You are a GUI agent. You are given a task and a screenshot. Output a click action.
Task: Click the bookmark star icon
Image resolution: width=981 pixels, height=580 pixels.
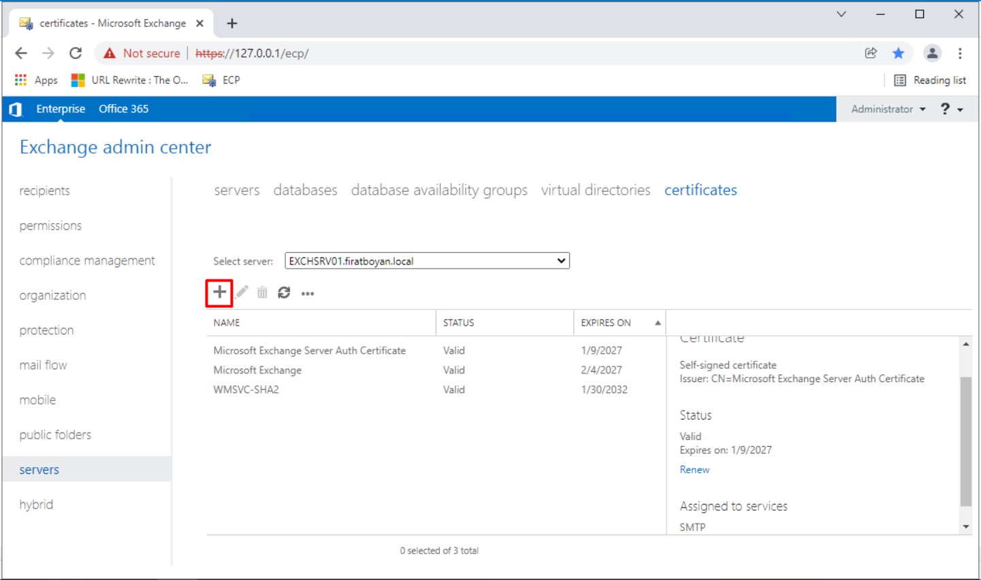[x=899, y=53]
